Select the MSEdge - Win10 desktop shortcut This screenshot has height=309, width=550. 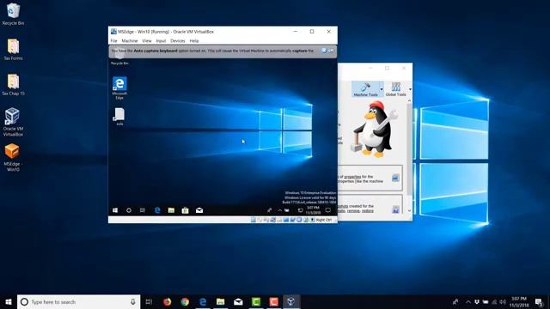pos(13,157)
